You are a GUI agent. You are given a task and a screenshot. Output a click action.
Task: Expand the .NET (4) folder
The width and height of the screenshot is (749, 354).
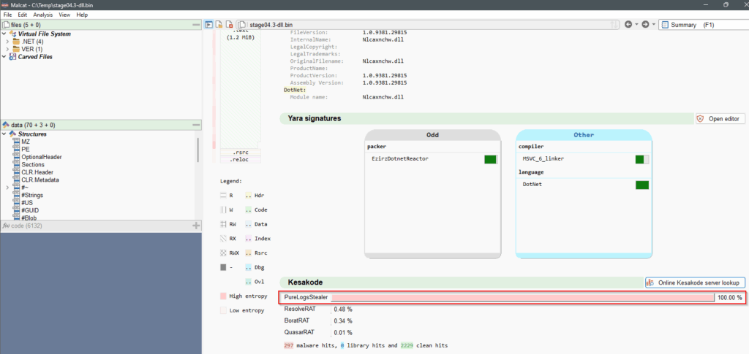pos(7,42)
